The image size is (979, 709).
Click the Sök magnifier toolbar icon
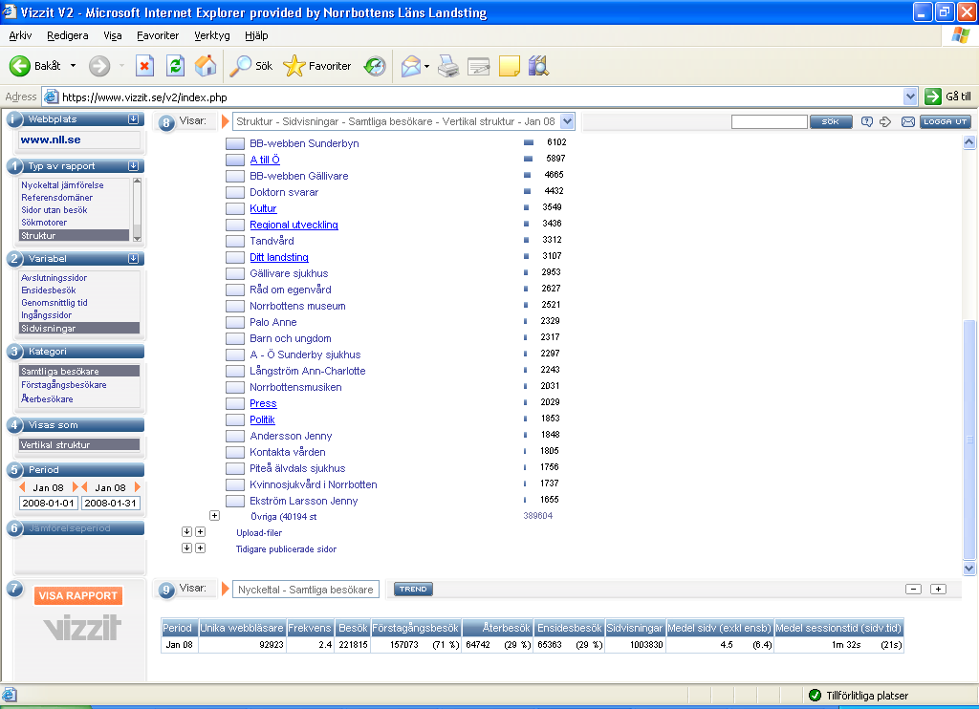[240, 66]
